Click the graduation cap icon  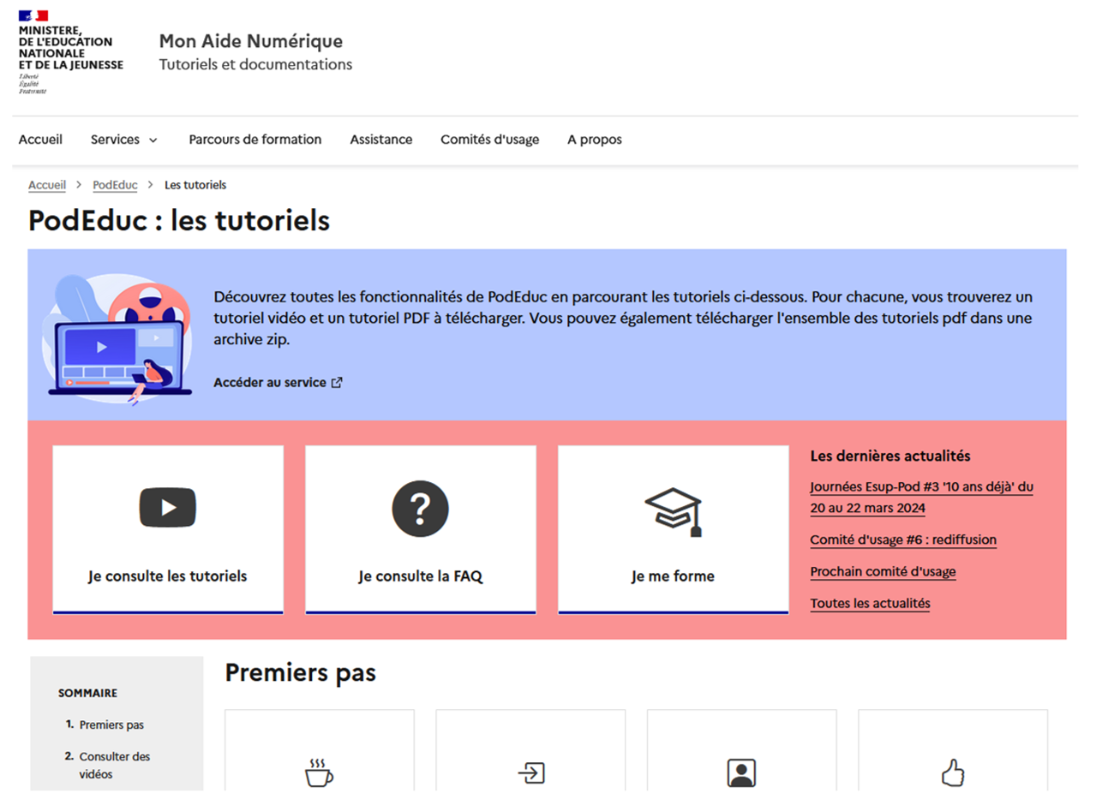(x=674, y=511)
